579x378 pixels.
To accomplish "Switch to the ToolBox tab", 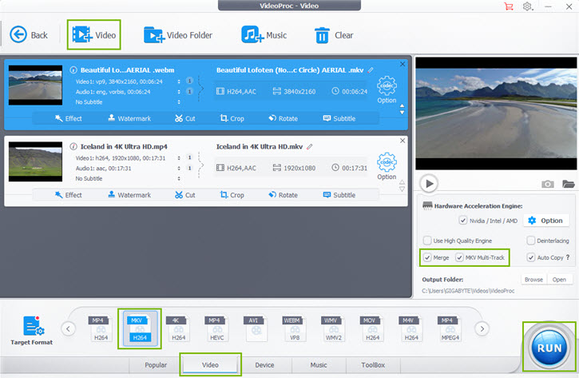I will 371,365.
